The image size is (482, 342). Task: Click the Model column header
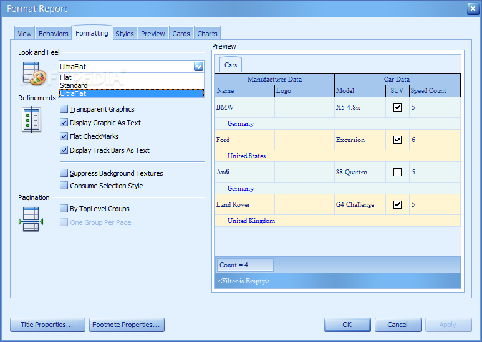click(360, 91)
